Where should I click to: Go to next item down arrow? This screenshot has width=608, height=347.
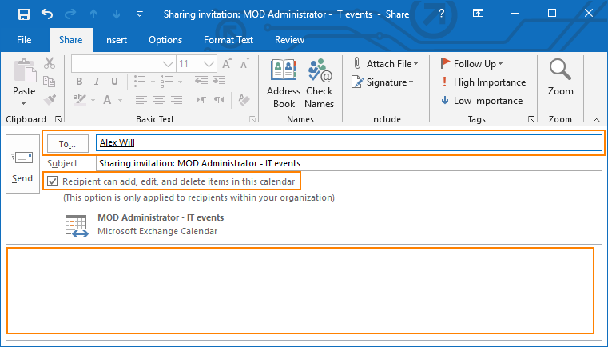(x=117, y=14)
